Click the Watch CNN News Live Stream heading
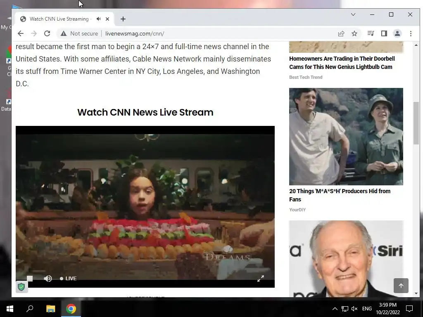This screenshot has height=317, width=423. (x=145, y=112)
